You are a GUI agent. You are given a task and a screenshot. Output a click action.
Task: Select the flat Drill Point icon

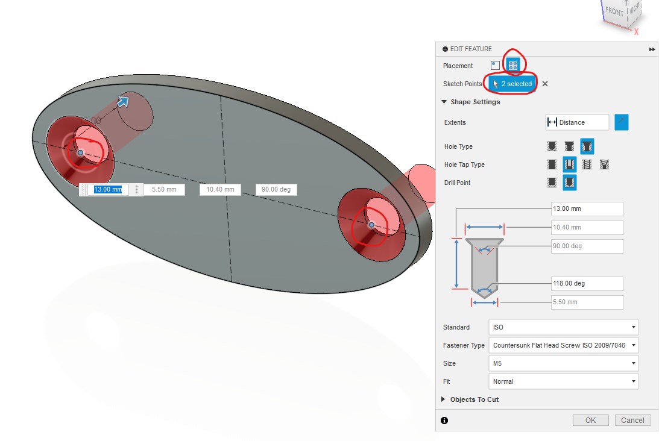point(552,183)
